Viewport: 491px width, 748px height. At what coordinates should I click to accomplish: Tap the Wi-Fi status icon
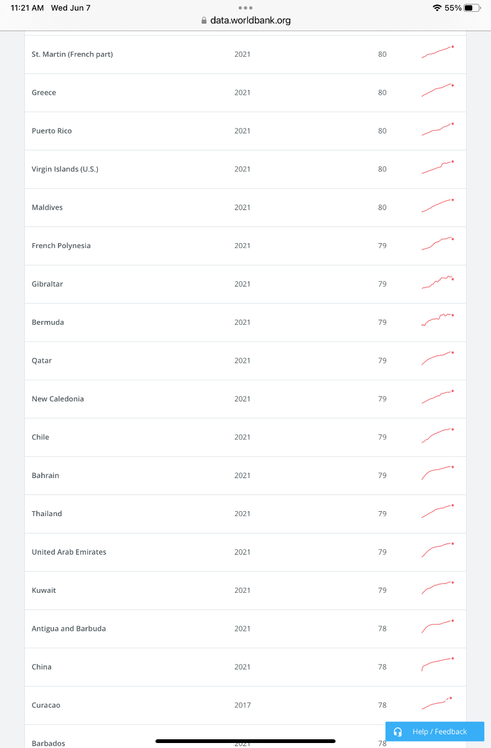tap(437, 8)
